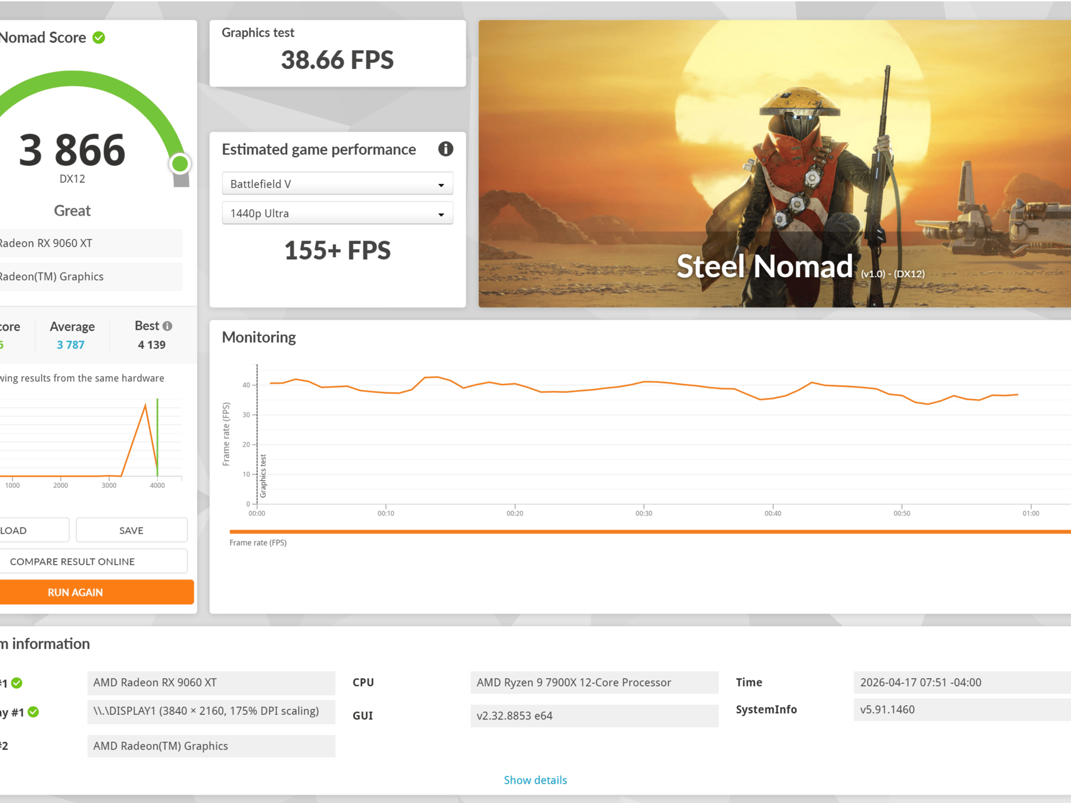Click the Monitoring section heading
The image size is (1071, 803).
click(x=259, y=337)
